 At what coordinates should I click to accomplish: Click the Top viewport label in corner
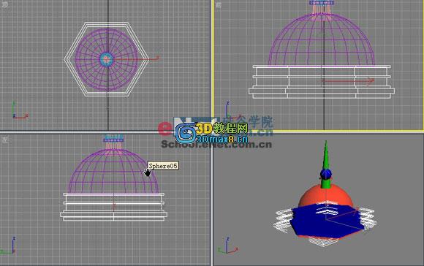[4, 4]
